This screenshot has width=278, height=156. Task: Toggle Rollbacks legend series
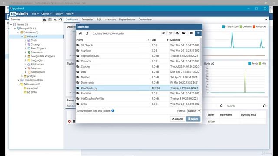(x=259, y=26)
